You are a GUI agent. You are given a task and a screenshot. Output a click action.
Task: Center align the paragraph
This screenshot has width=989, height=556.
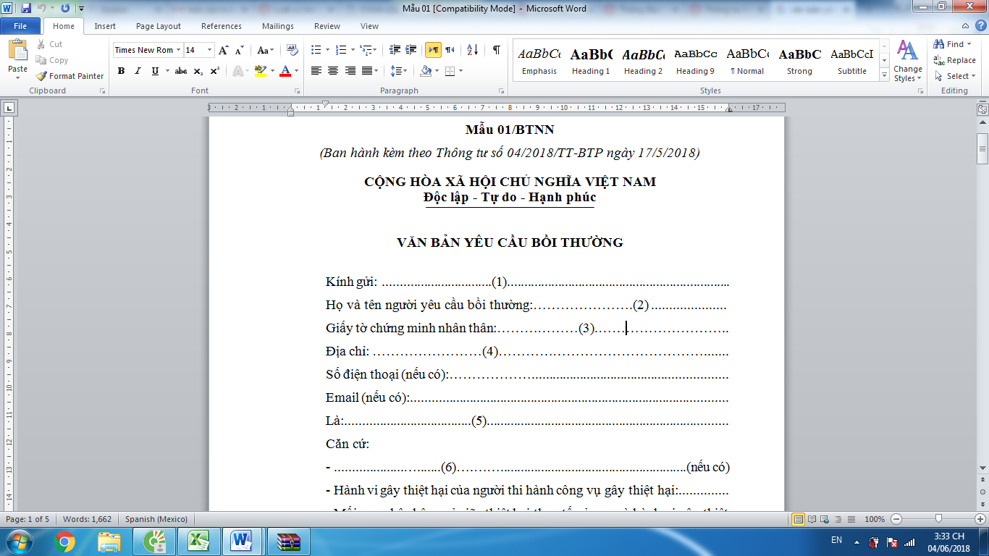click(x=333, y=71)
